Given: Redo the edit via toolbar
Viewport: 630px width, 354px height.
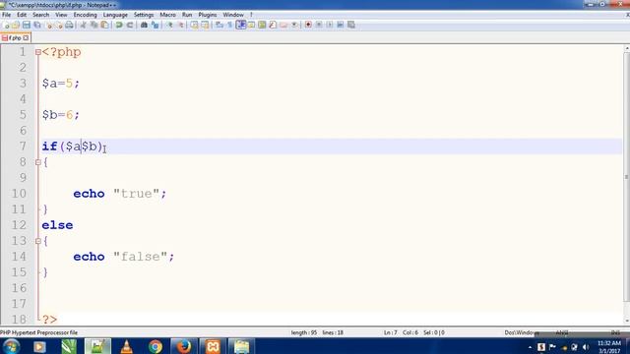Looking at the screenshot, I should 130,25.
